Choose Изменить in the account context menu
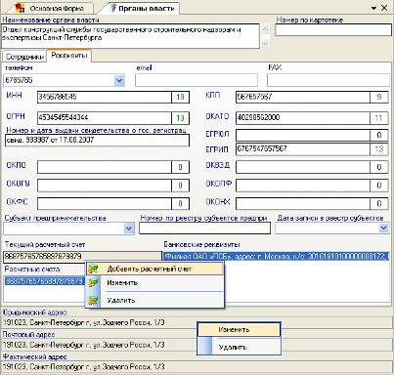394x375 pixels. click(x=155, y=282)
